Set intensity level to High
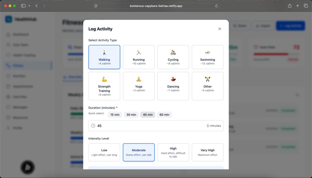 coord(173,152)
